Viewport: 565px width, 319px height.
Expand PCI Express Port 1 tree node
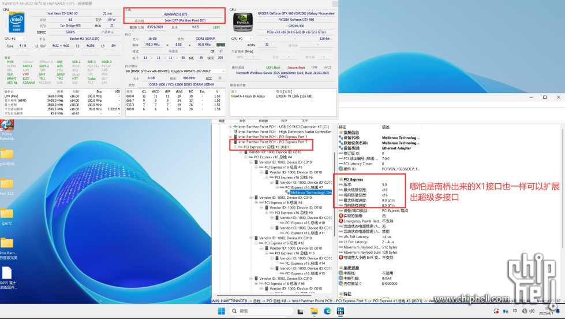(x=230, y=137)
